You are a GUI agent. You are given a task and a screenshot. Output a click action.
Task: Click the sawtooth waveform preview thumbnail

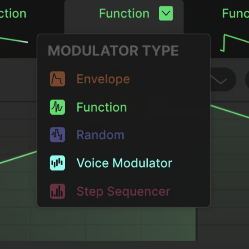(234, 43)
